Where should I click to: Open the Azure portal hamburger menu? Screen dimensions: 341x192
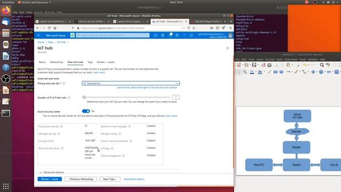38,35
